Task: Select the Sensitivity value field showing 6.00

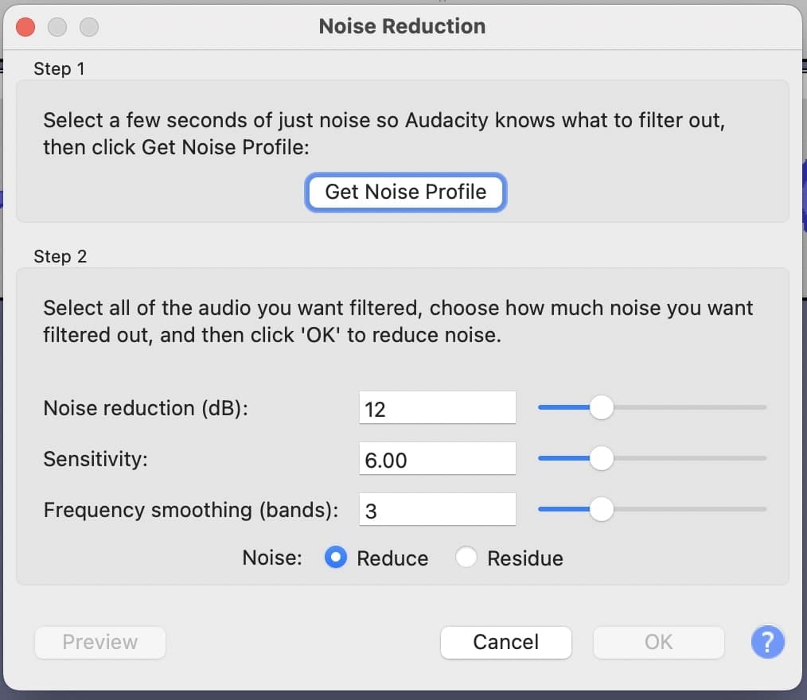Action: click(437, 458)
